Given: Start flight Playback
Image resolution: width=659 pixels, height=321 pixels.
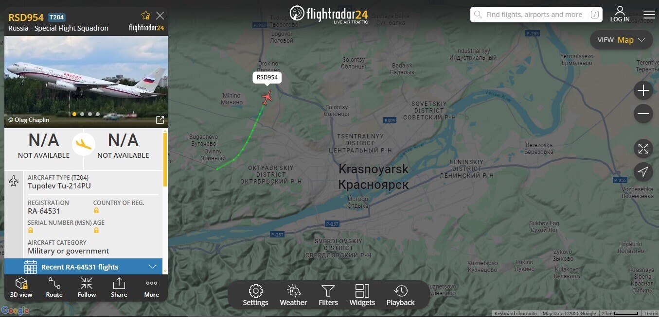Looking at the screenshot, I should click(400, 295).
